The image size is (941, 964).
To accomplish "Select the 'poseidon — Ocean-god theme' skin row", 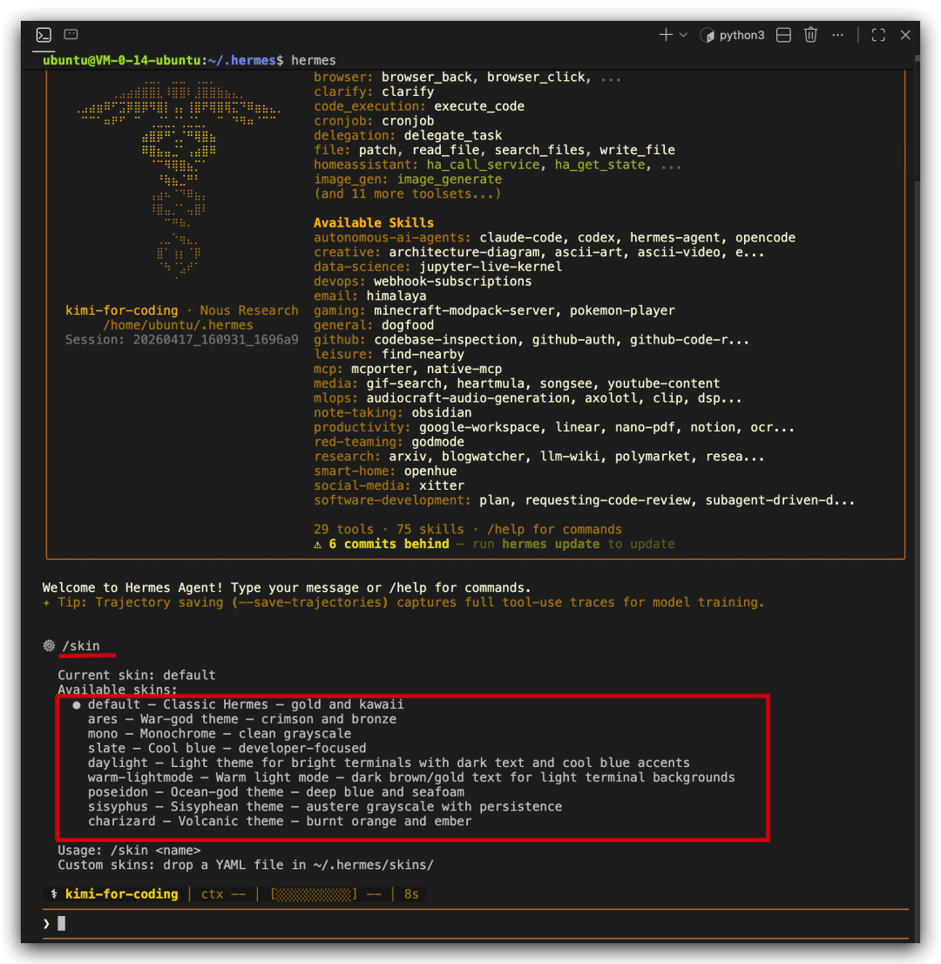I will point(276,791).
